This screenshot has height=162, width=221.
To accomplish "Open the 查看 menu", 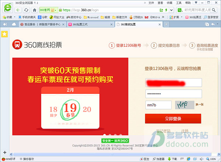I will click(x=160, y=3).
